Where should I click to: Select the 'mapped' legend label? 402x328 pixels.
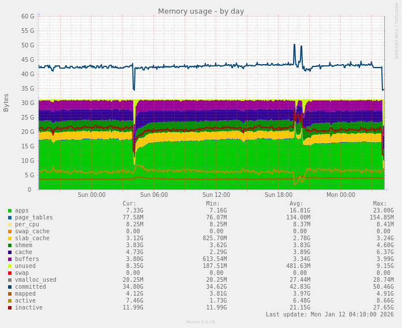pos(25,294)
